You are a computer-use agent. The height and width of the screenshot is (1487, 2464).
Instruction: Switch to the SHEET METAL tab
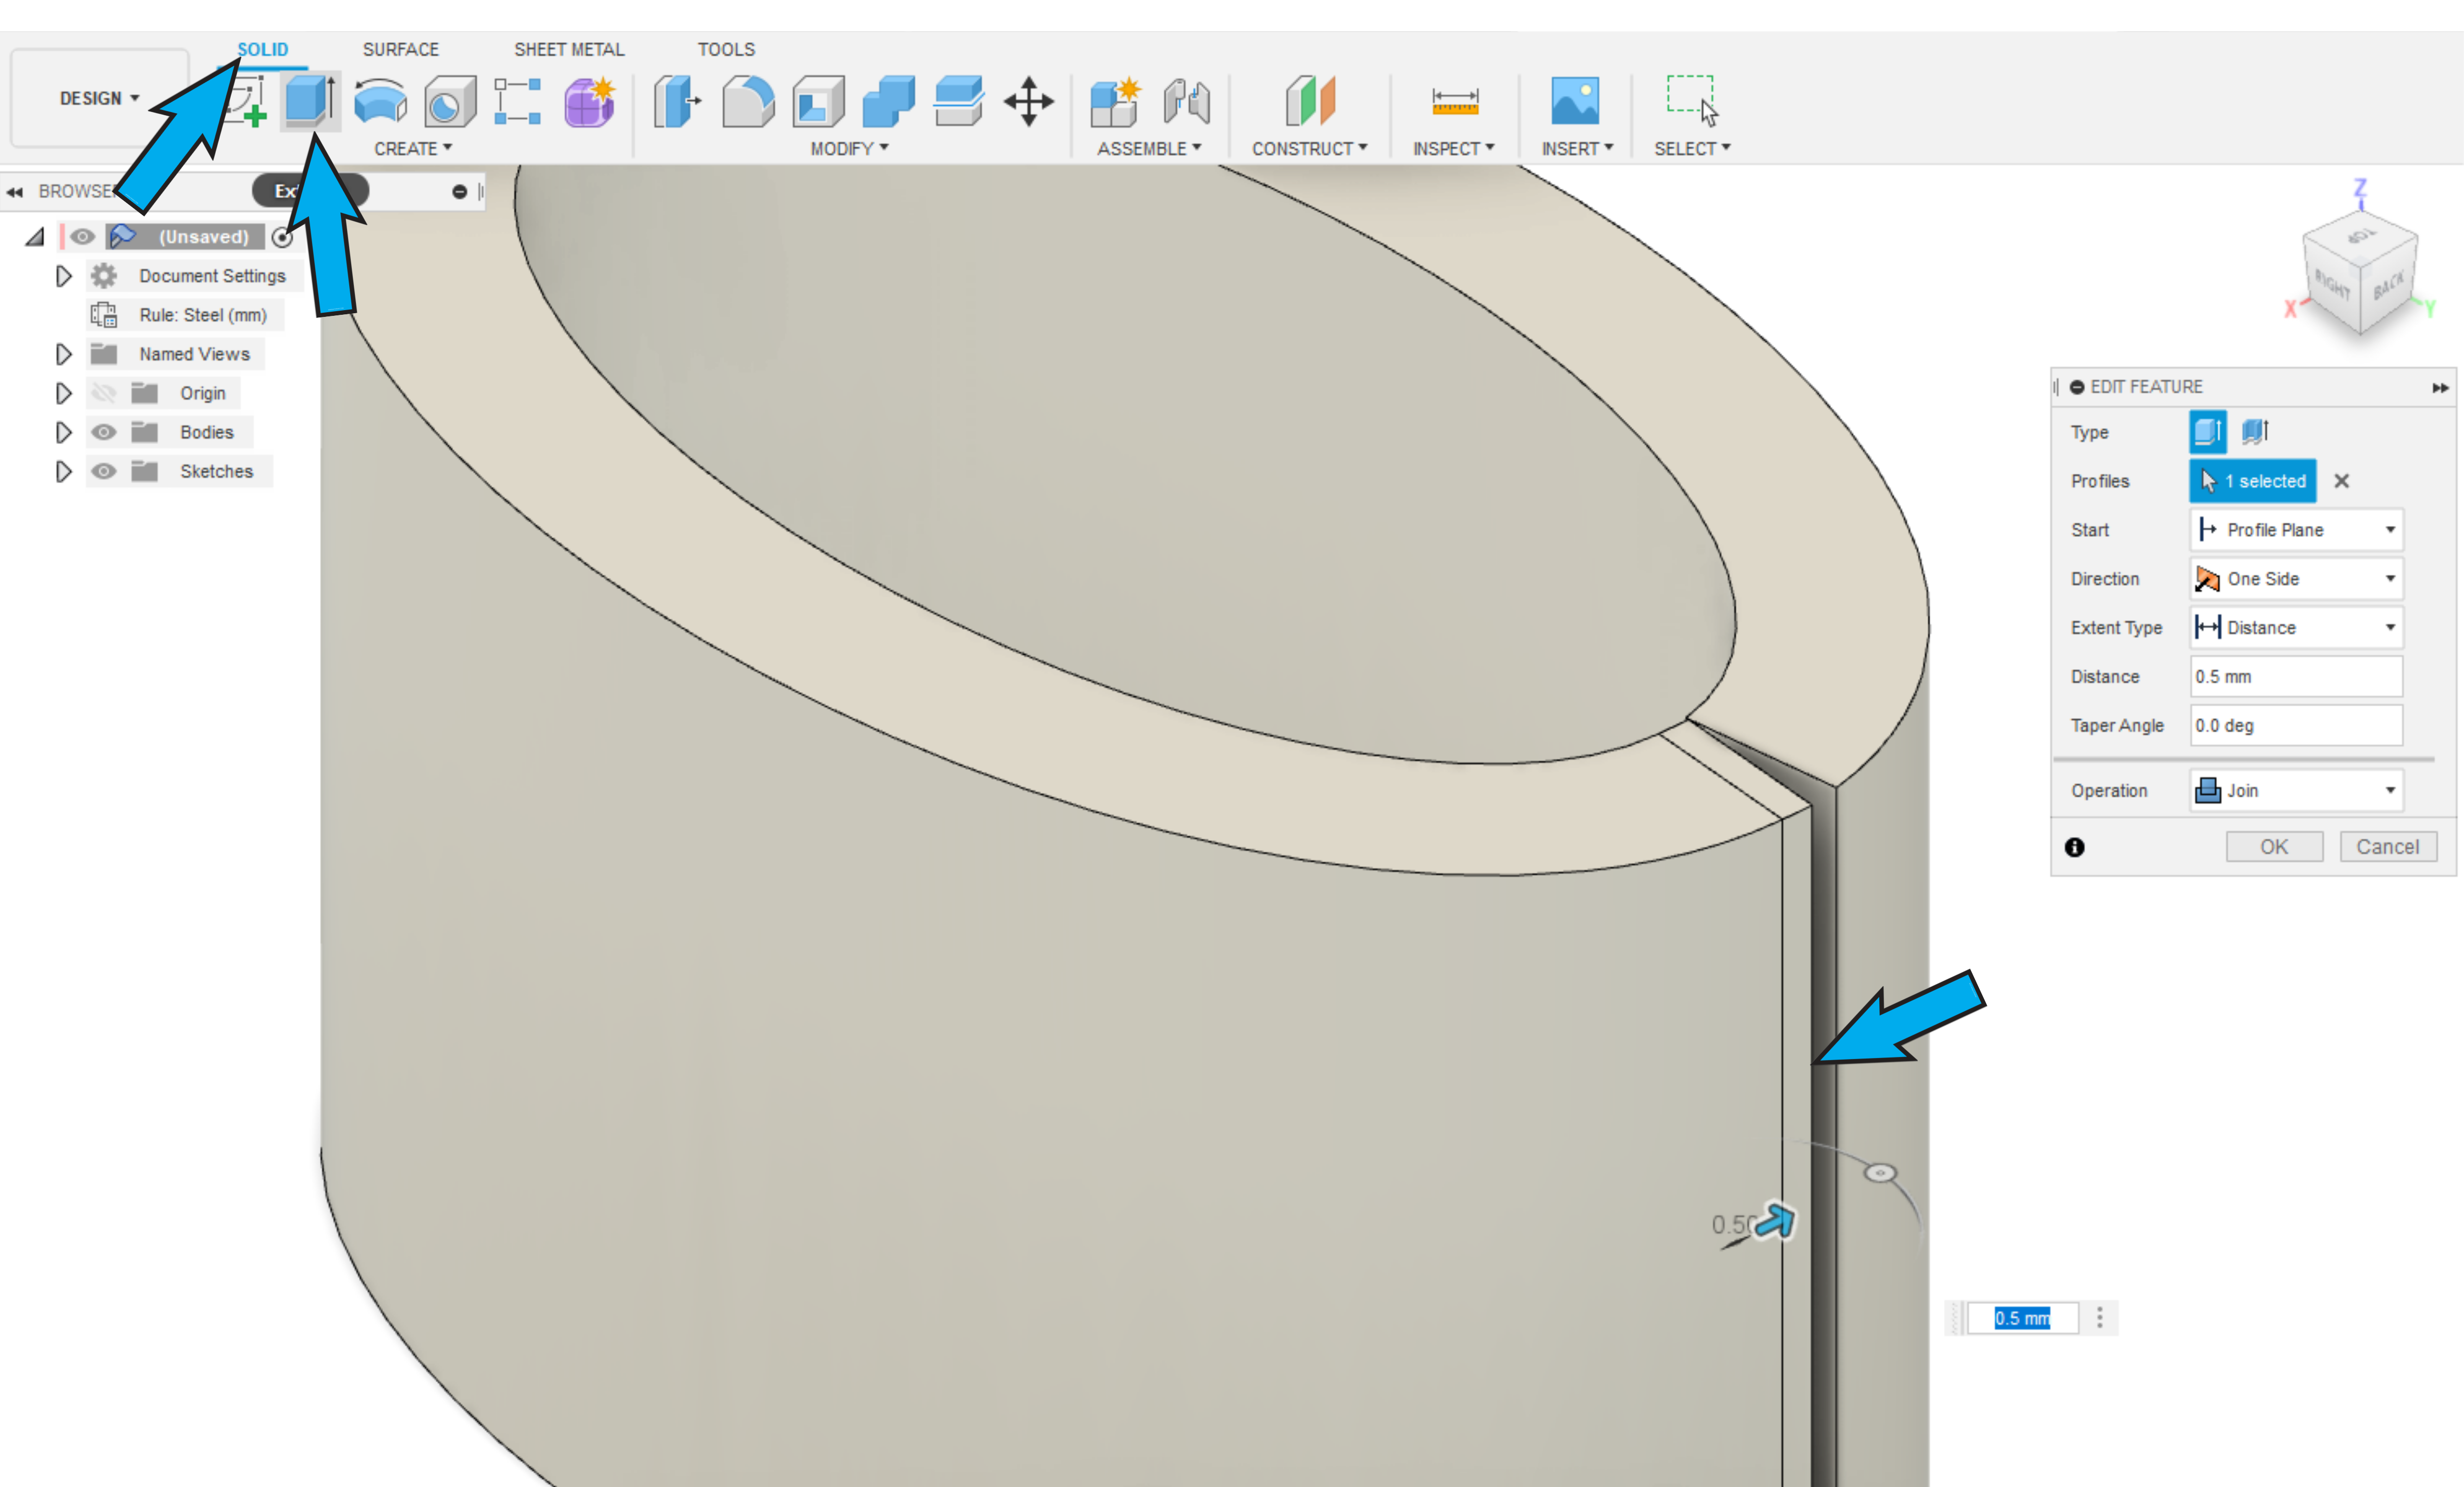pyautogui.click(x=568, y=49)
